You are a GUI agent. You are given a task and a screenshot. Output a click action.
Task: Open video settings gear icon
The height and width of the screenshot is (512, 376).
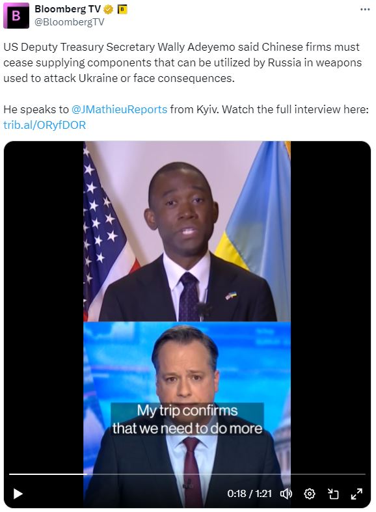(x=310, y=494)
